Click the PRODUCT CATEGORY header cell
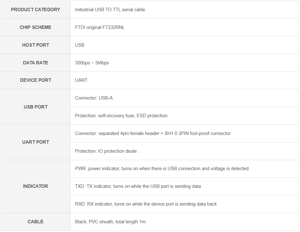 pyautogui.click(x=35, y=10)
